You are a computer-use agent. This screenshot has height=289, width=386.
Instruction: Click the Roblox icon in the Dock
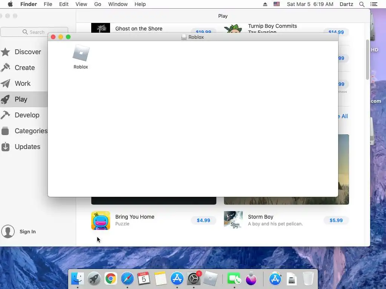(x=210, y=279)
